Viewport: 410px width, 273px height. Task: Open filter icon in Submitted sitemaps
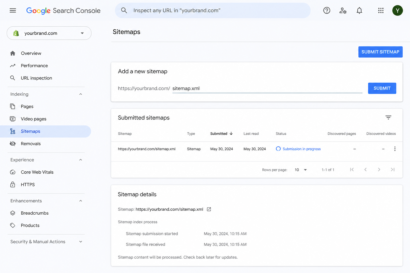(x=388, y=117)
